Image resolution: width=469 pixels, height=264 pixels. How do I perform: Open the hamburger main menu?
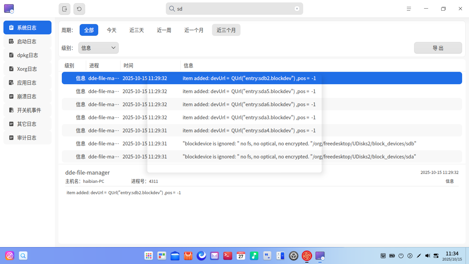click(409, 9)
